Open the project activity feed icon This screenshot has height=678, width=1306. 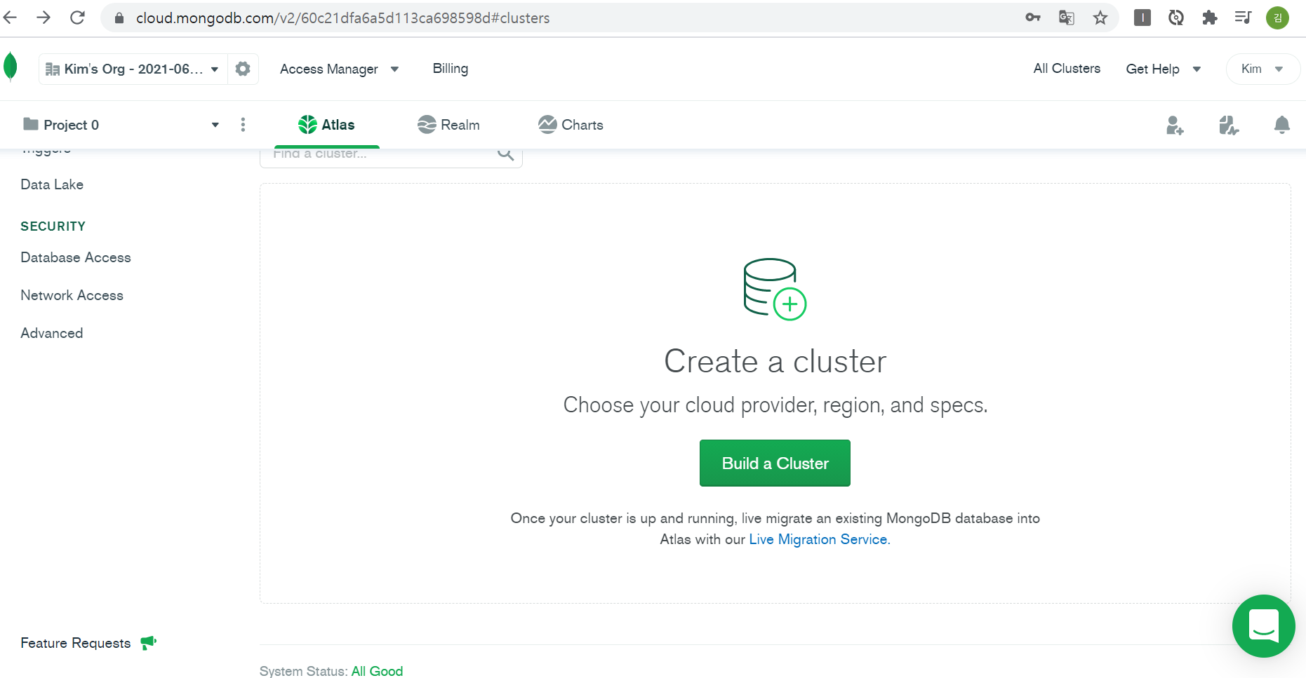point(1229,125)
